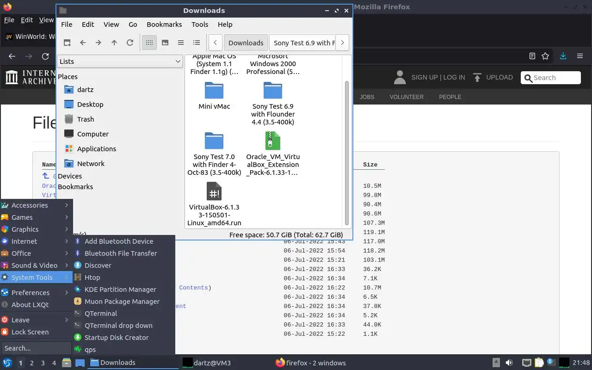The image size is (592, 370).
Task: Launch Bluetooth File Transfer
Action: click(123, 253)
